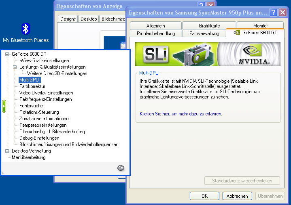Open Farbkorrektur settings
Image resolution: width=291 pixels, height=205 pixels.
[x=32, y=86]
